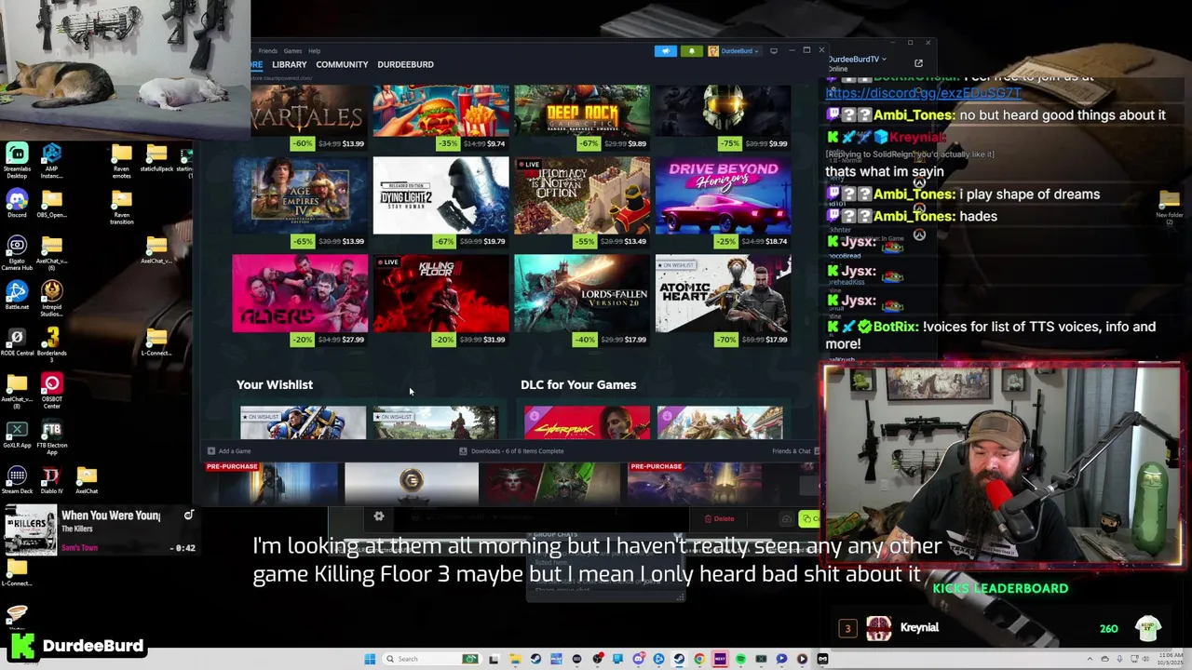This screenshot has width=1192, height=670.
Task: Open Steam announcements megaphone button
Action: (x=665, y=51)
